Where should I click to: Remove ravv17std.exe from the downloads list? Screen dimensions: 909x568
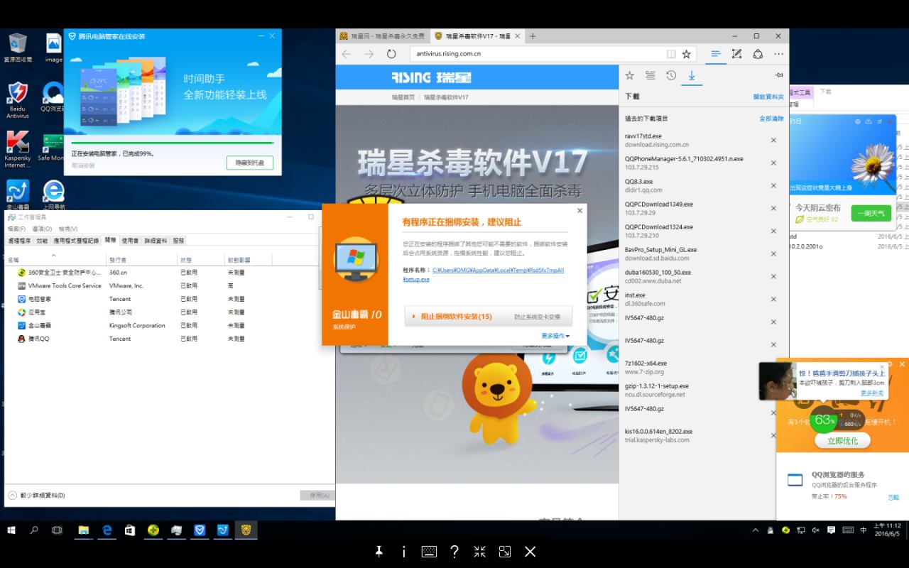(x=773, y=140)
